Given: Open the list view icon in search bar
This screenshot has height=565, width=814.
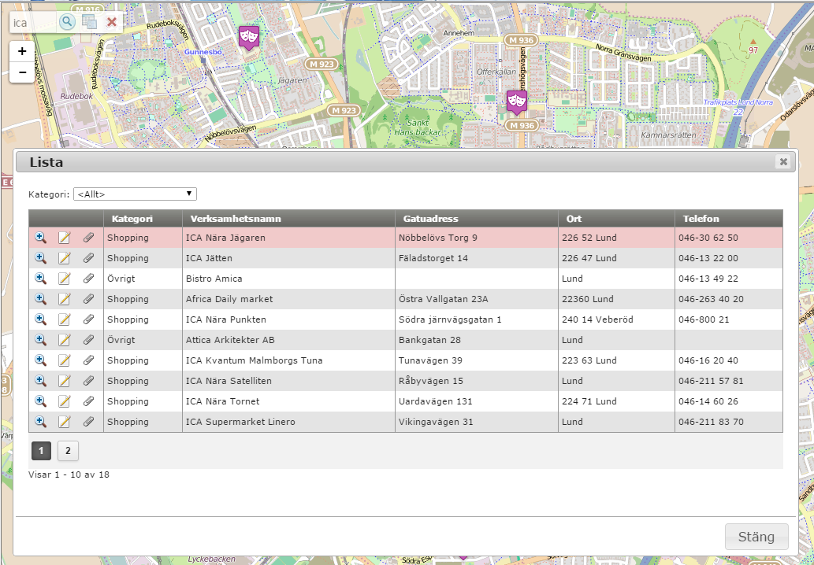Looking at the screenshot, I should [x=89, y=22].
